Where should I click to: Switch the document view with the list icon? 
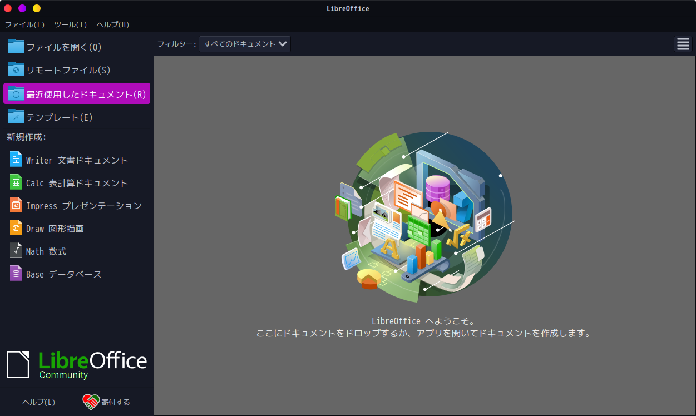(683, 43)
